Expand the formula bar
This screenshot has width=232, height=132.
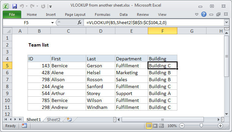tap(226, 22)
